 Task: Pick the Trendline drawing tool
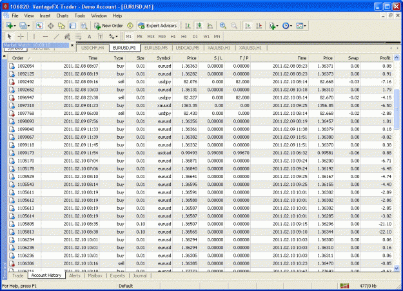click(56, 37)
